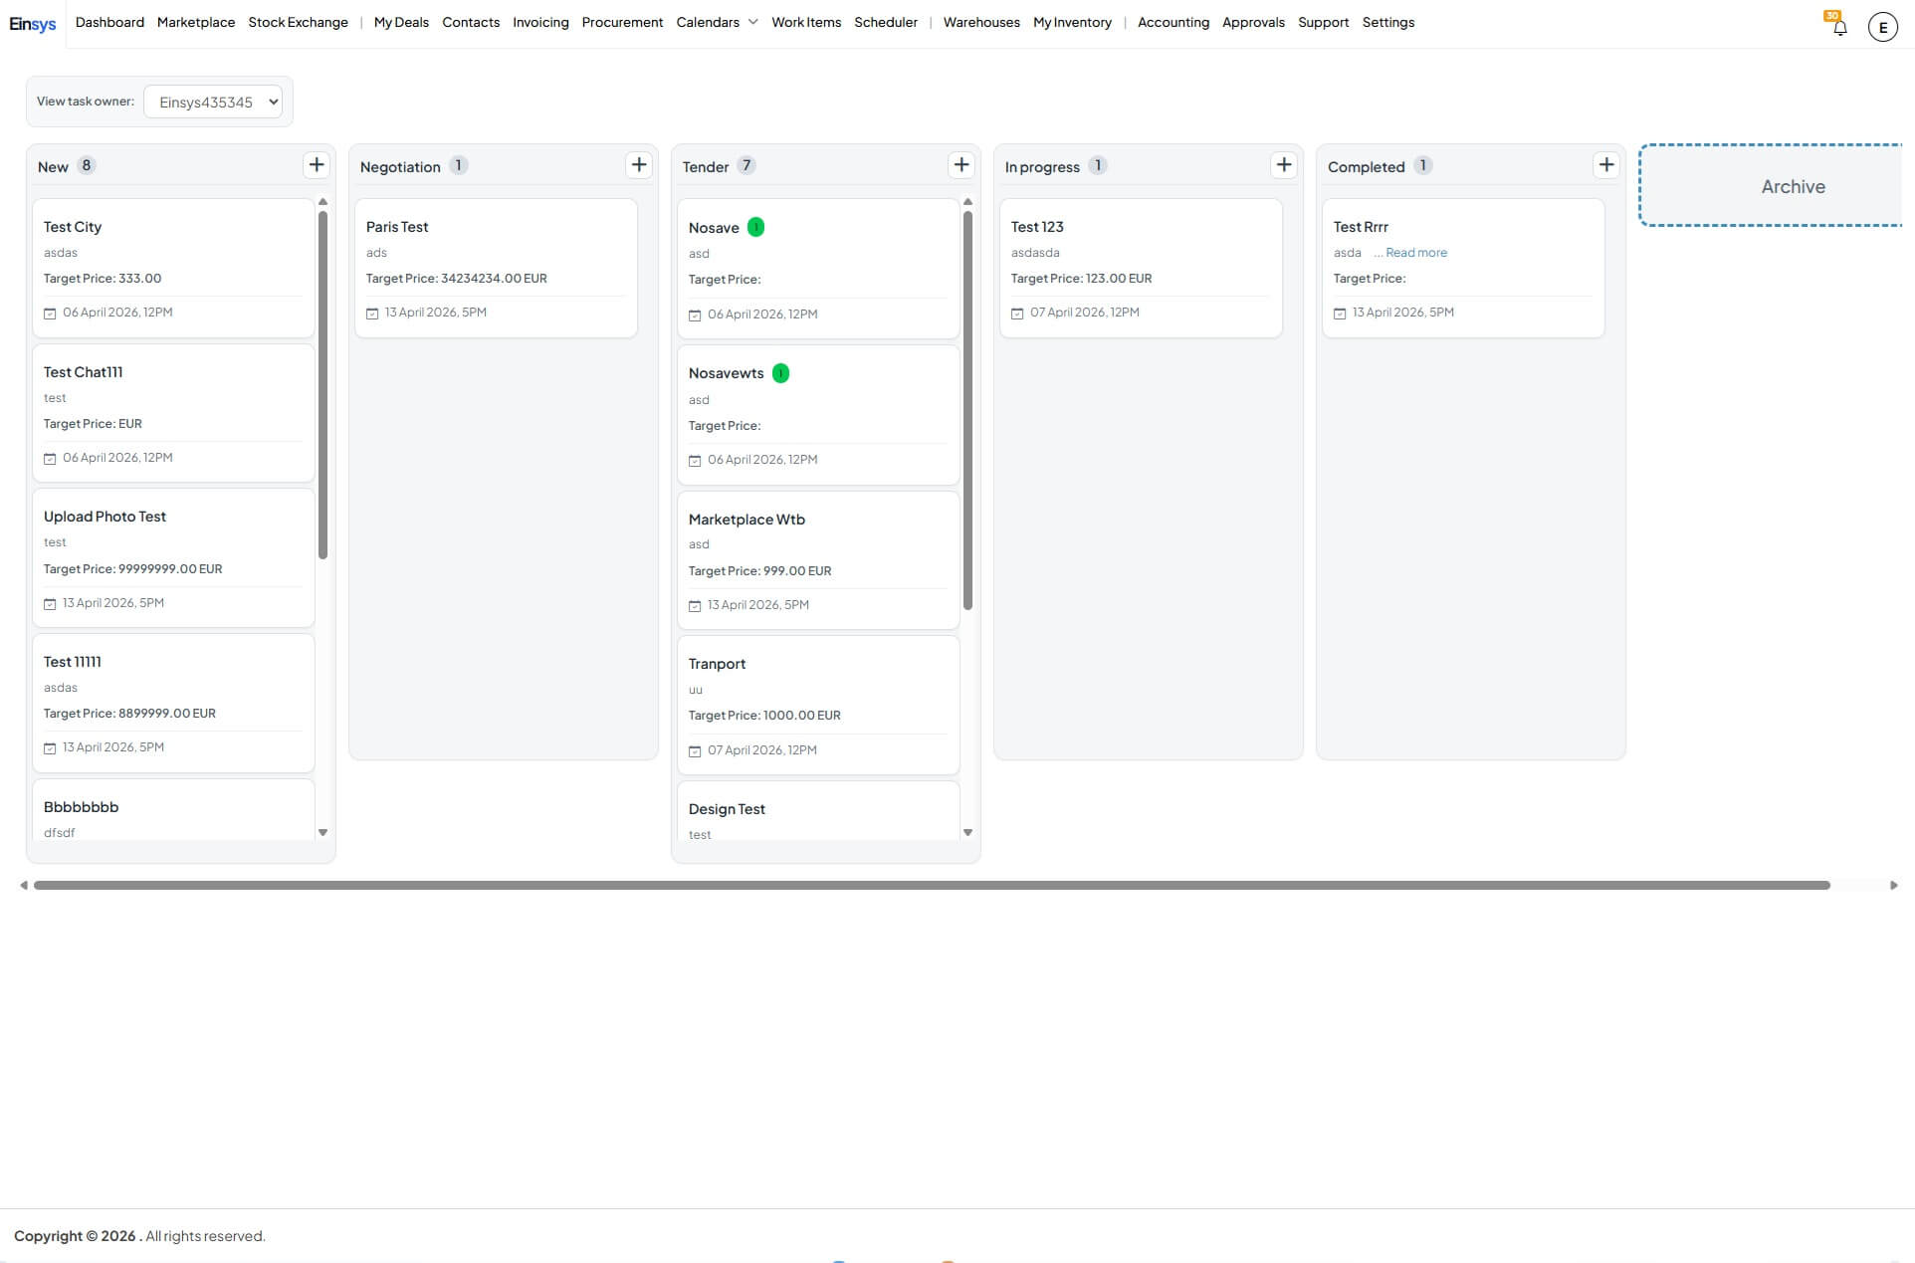Go to Procurement page
This screenshot has width=1915, height=1263.
(x=622, y=22)
